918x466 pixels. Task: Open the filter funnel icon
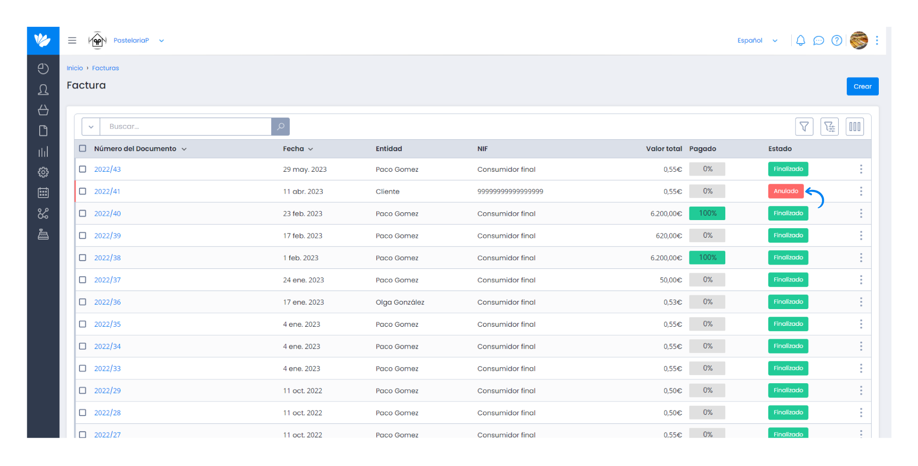[804, 127]
